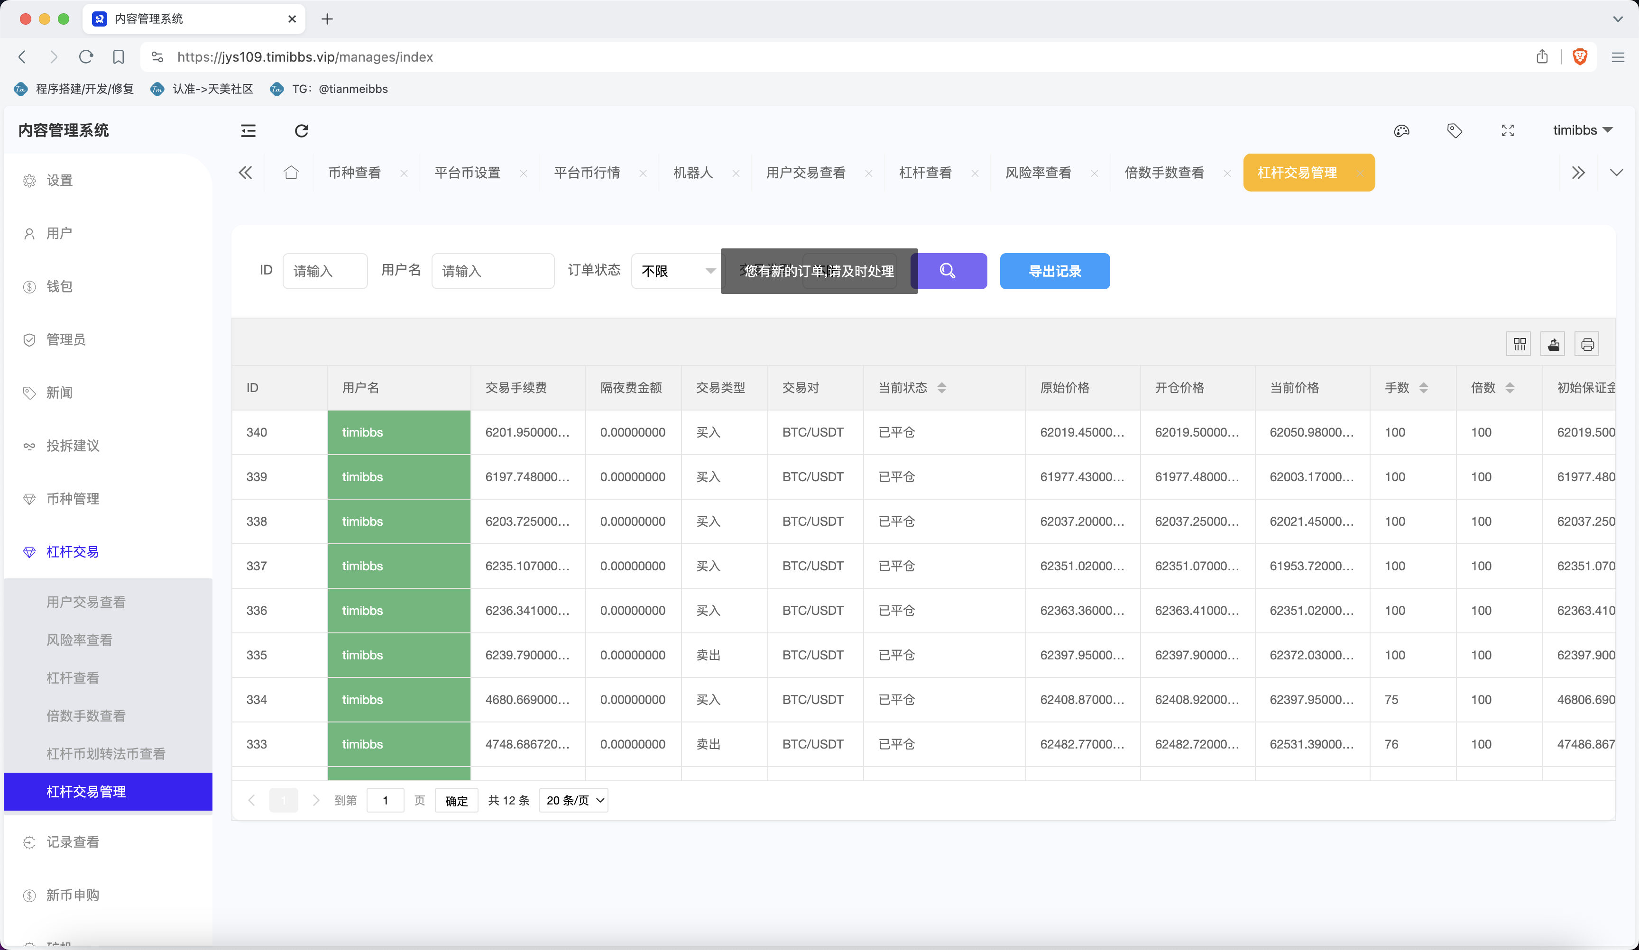Click the 用户名 input field
1639x950 pixels.
492,271
